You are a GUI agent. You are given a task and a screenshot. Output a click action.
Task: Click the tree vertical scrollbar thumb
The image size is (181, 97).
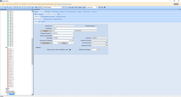(32, 51)
